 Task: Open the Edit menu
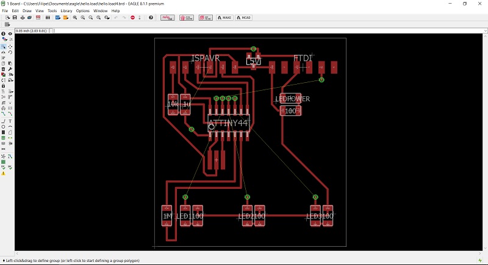(x=15, y=10)
